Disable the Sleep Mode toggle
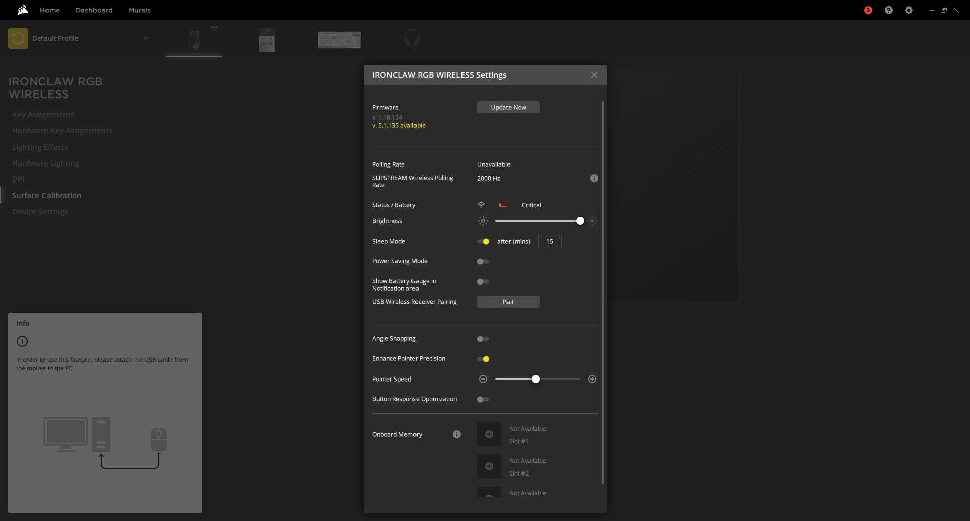Image resolution: width=970 pixels, height=521 pixels. (x=483, y=242)
